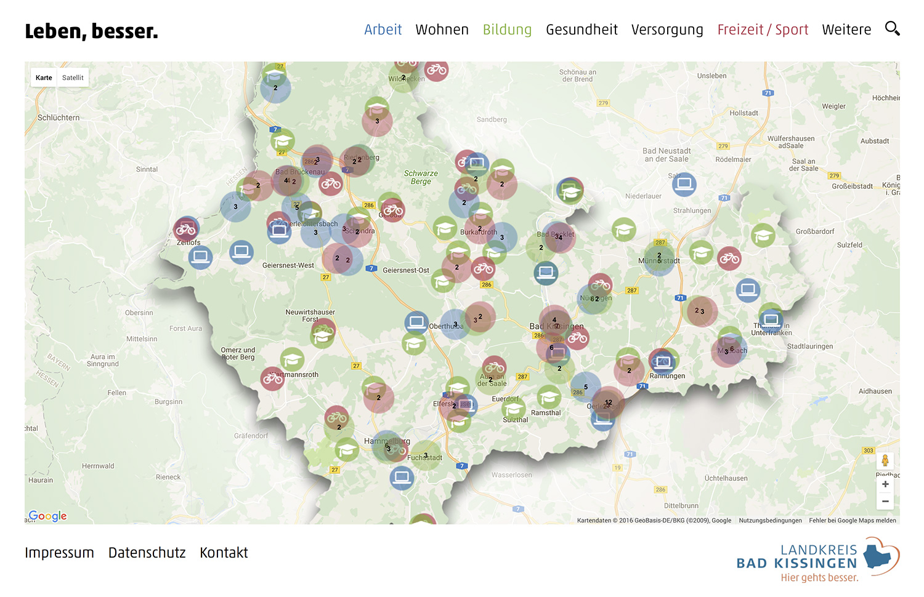Click the bicycle marker at Hartmannsroth
This screenshot has height=597, width=924.
point(272,379)
